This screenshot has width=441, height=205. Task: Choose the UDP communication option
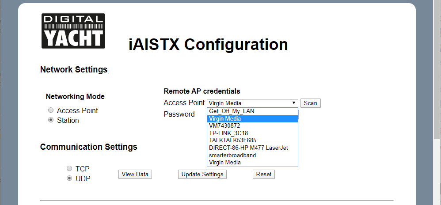click(69, 178)
